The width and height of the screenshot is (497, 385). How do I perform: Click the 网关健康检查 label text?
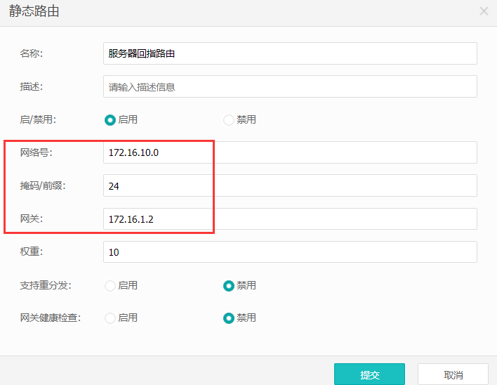pos(51,318)
